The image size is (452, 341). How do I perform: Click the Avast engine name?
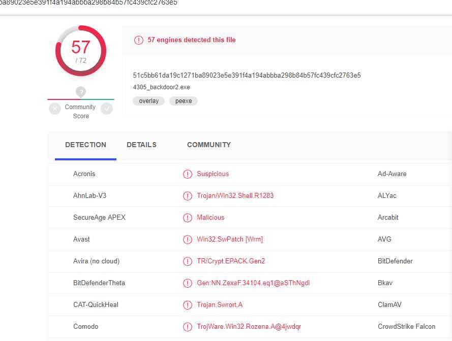tap(81, 239)
